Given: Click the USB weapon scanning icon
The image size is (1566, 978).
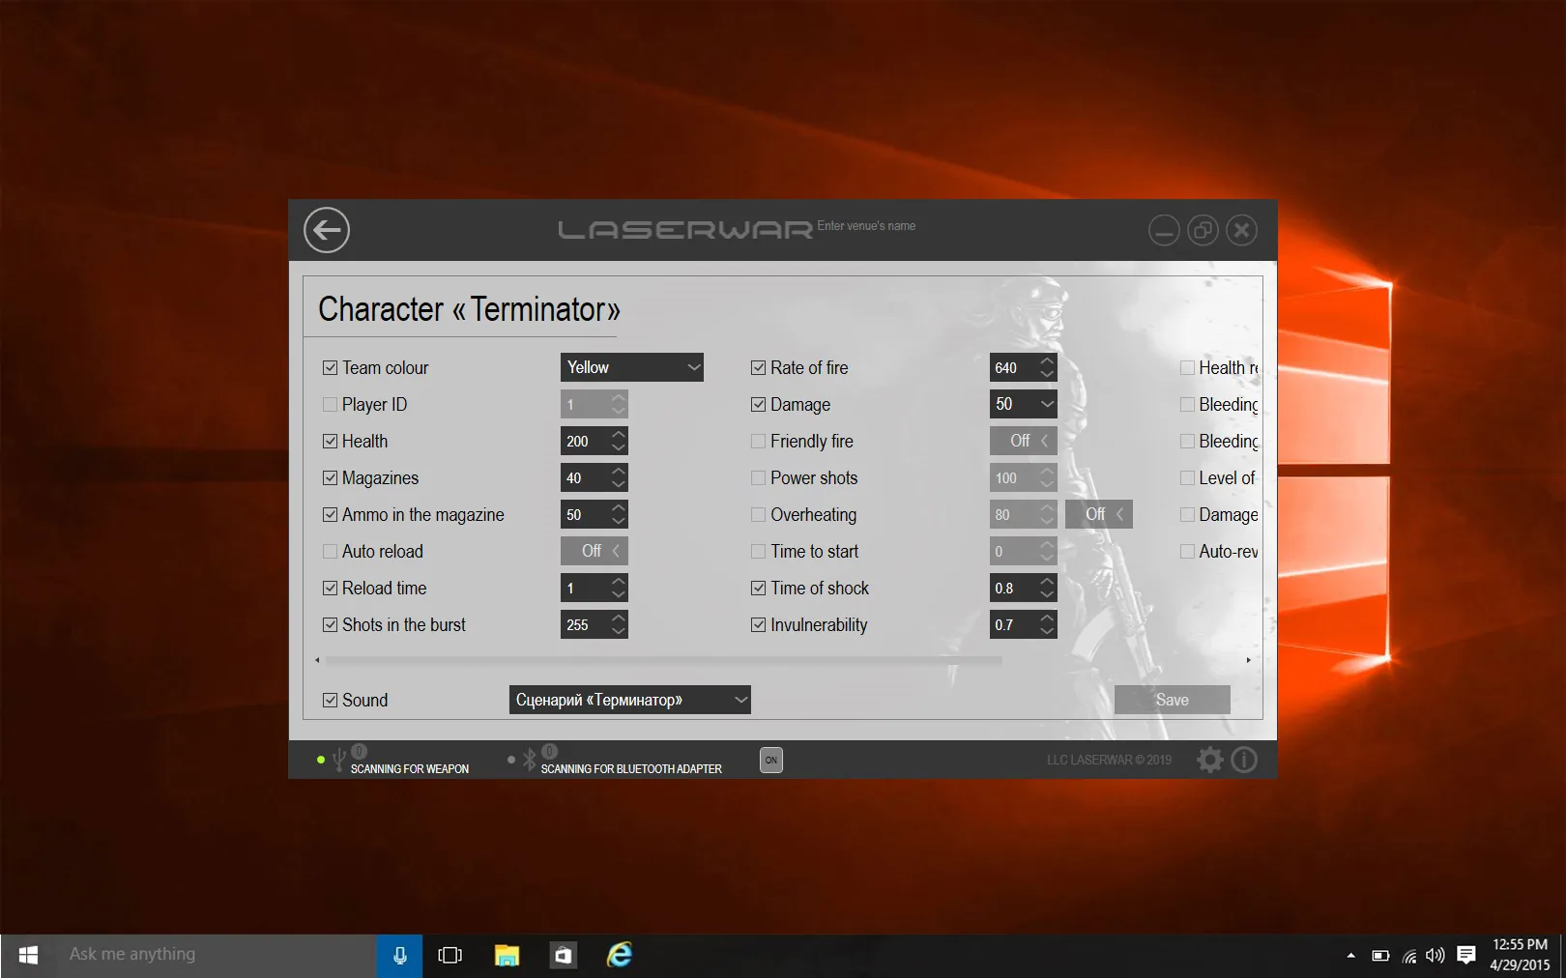Looking at the screenshot, I should click(x=338, y=761).
